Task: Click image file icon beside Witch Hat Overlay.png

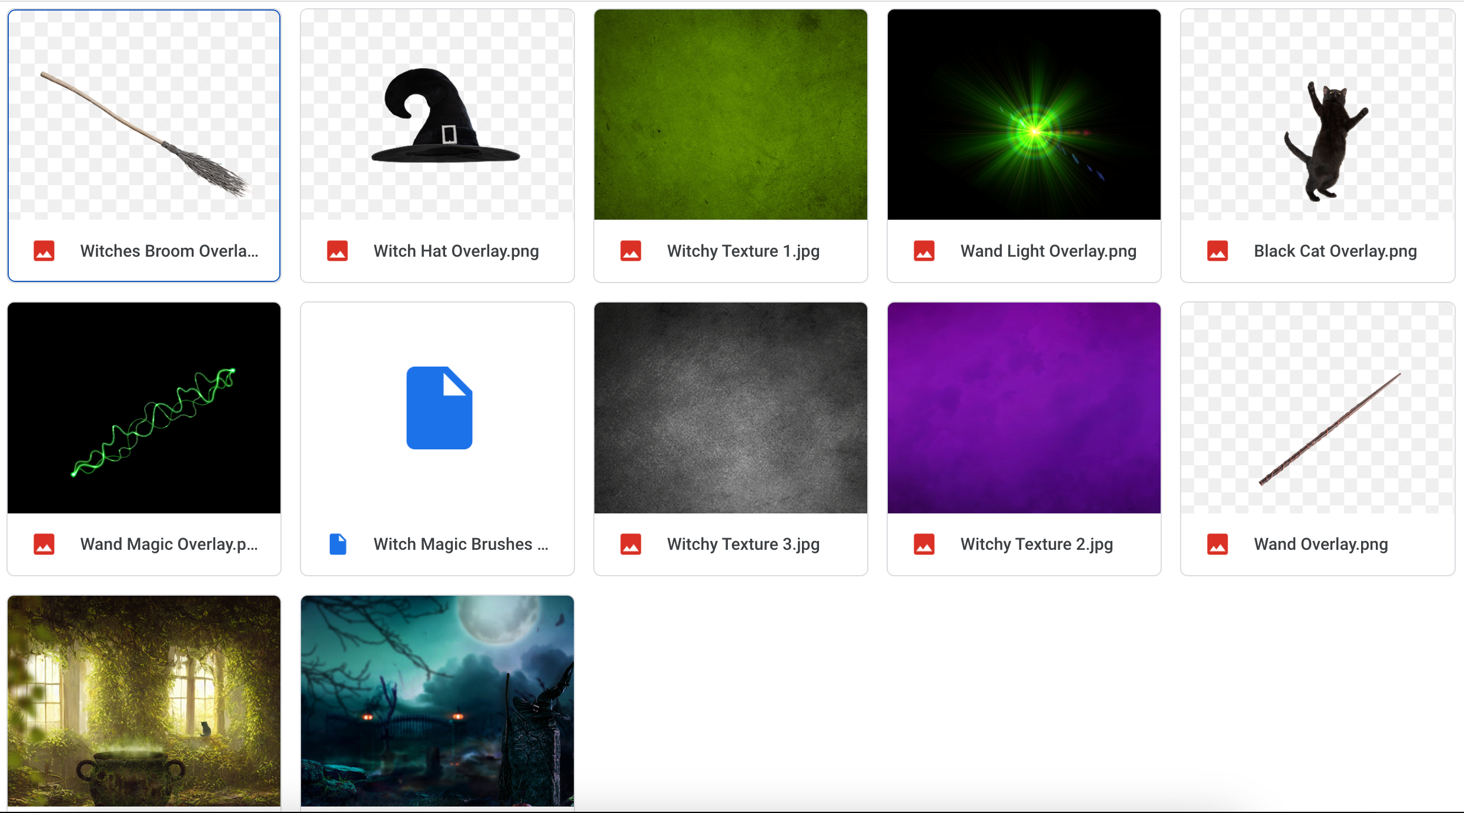Action: [337, 251]
